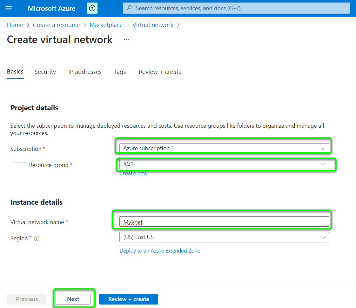356x308 pixels.
Task: Open the IP addresses tab
Action: click(x=85, y=72)
